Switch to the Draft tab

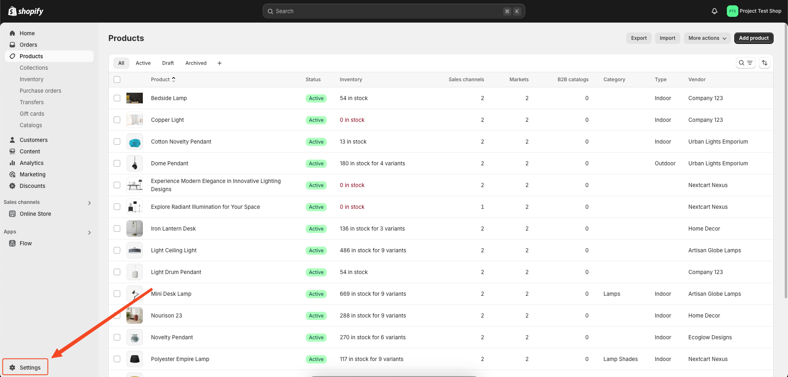point(168,63)
